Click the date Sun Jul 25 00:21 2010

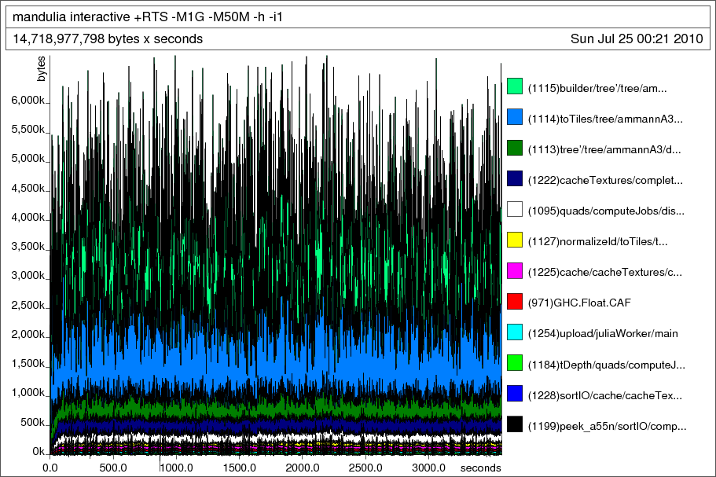click(x=637, y=39)
